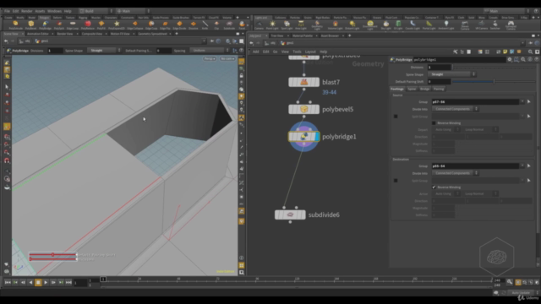Click the Play forward button
The width and height of the screenshot is (541, 304).
[x=46, y=283]
